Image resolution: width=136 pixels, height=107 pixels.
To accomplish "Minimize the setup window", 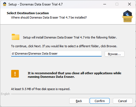I will click(105, 4).
